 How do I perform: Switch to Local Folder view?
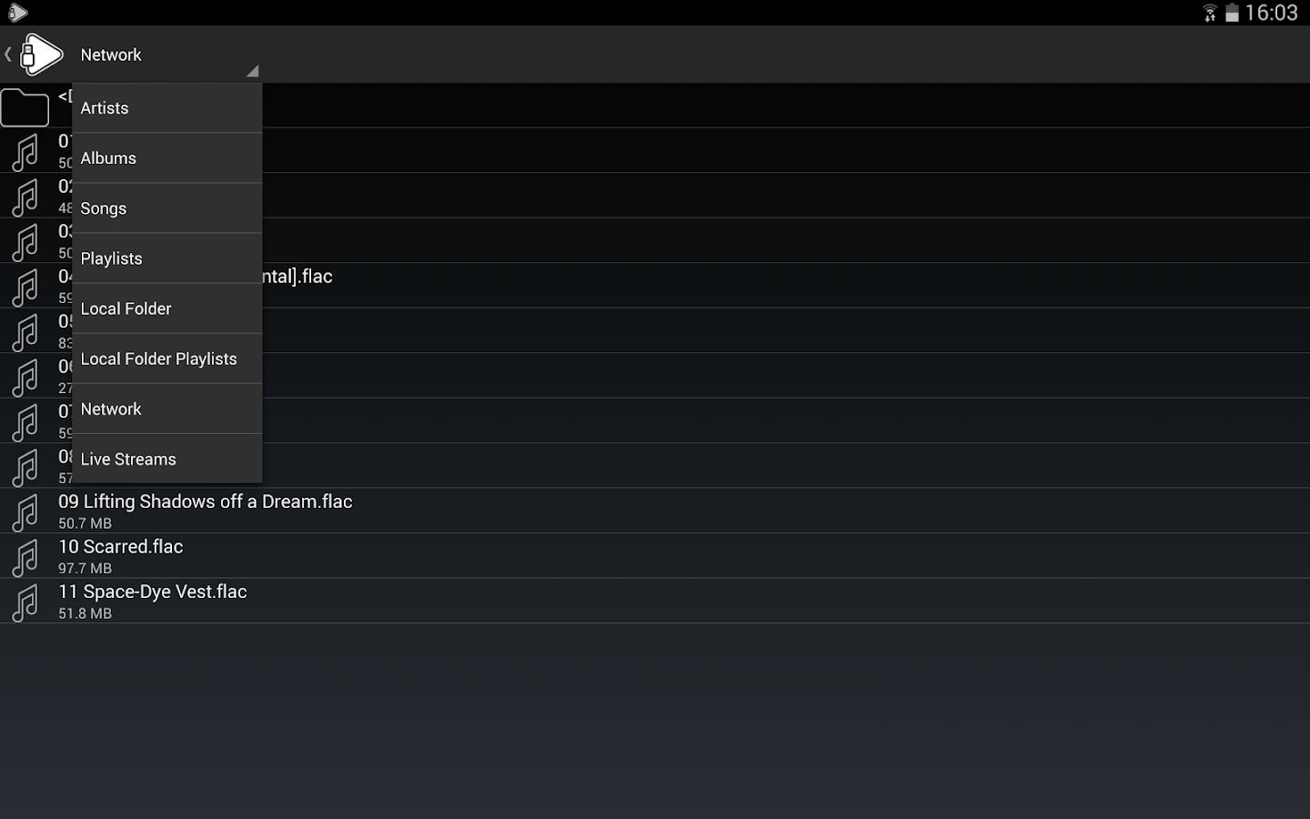pos(167,308)
